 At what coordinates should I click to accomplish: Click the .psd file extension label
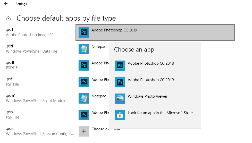(9, 30)
